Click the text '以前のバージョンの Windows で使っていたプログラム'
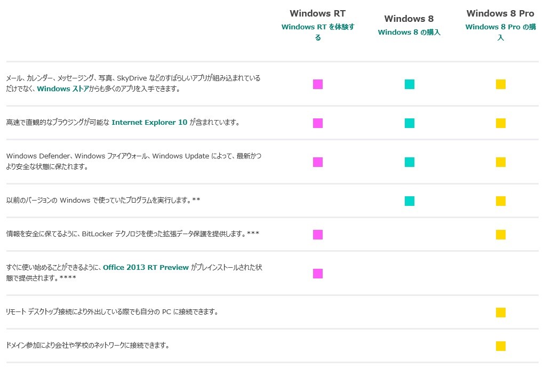This screenshot has width=544, height=368. [78, 200]
